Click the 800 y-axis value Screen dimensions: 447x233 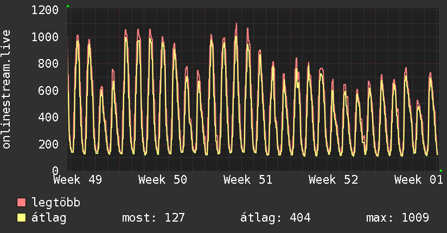(48, 64)
